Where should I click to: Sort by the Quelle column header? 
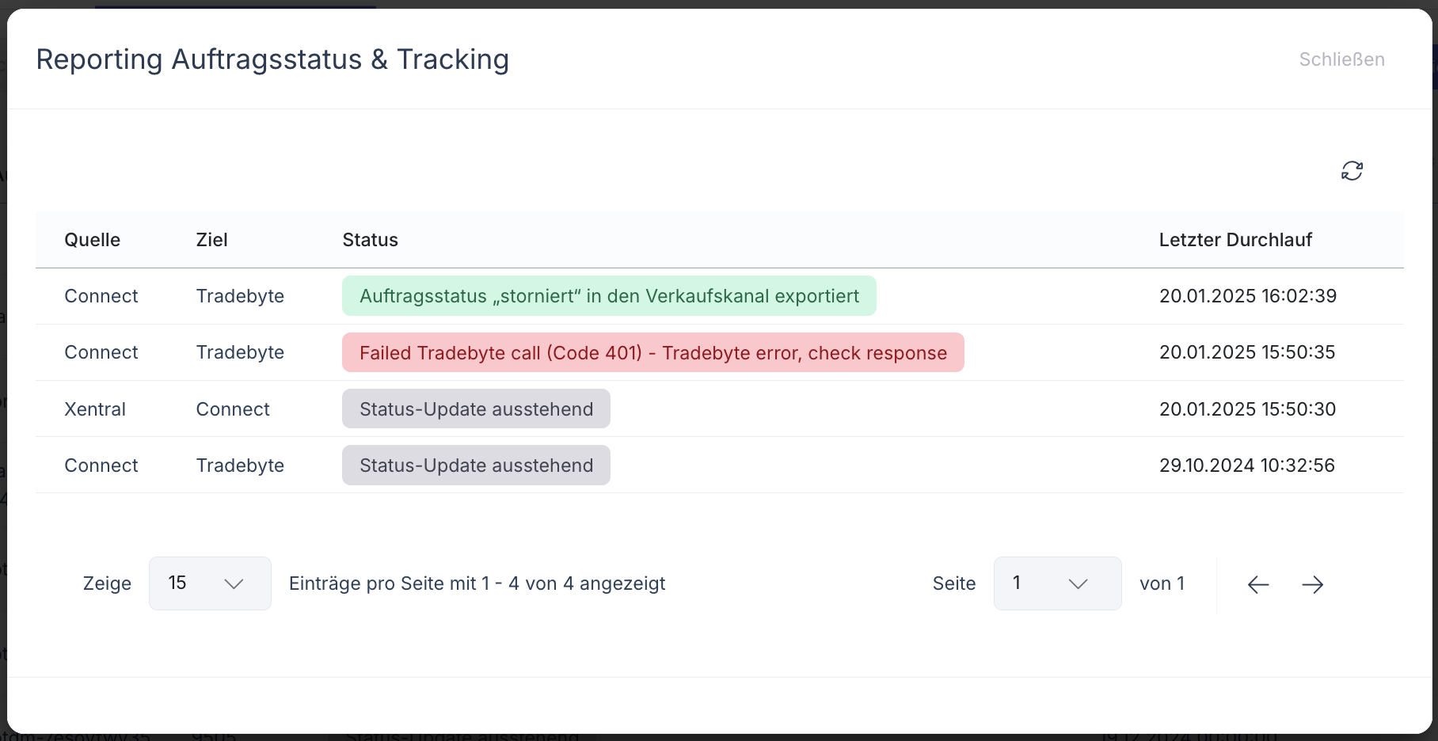pos(92,240)
